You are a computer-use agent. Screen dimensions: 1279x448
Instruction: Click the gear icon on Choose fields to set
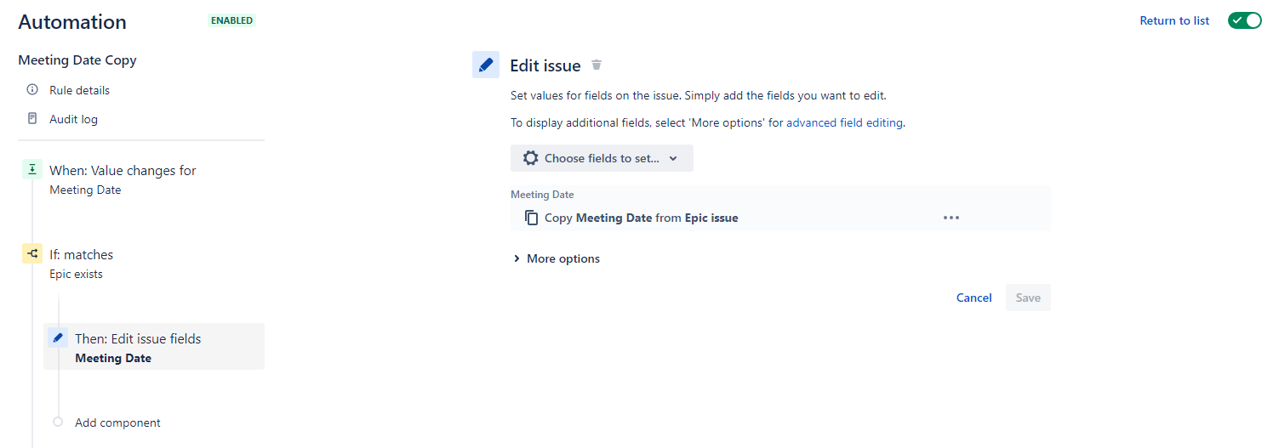click(531, 158)
